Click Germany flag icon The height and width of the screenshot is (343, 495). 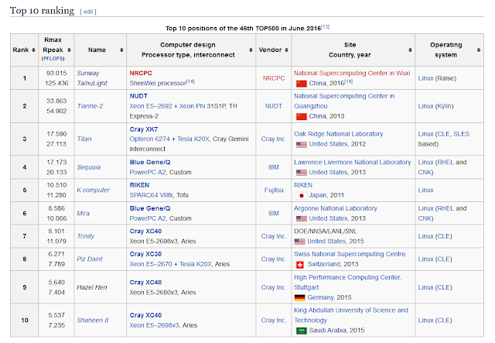click(x=300, y=297)
